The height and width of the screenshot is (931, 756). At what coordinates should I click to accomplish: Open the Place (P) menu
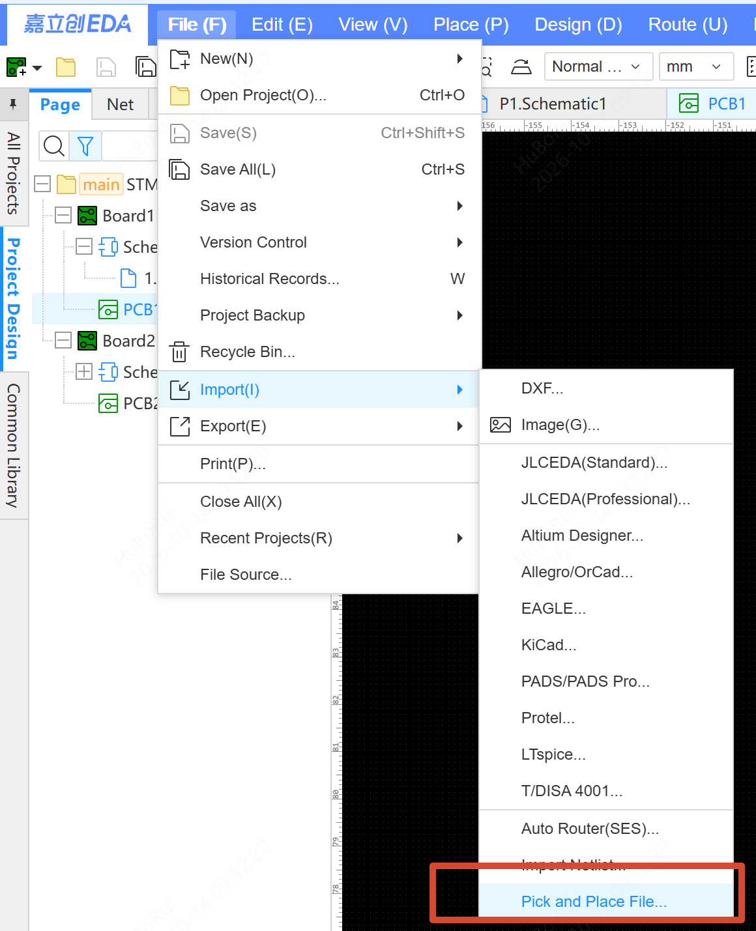pyautogui.click(x=471, y=25)
